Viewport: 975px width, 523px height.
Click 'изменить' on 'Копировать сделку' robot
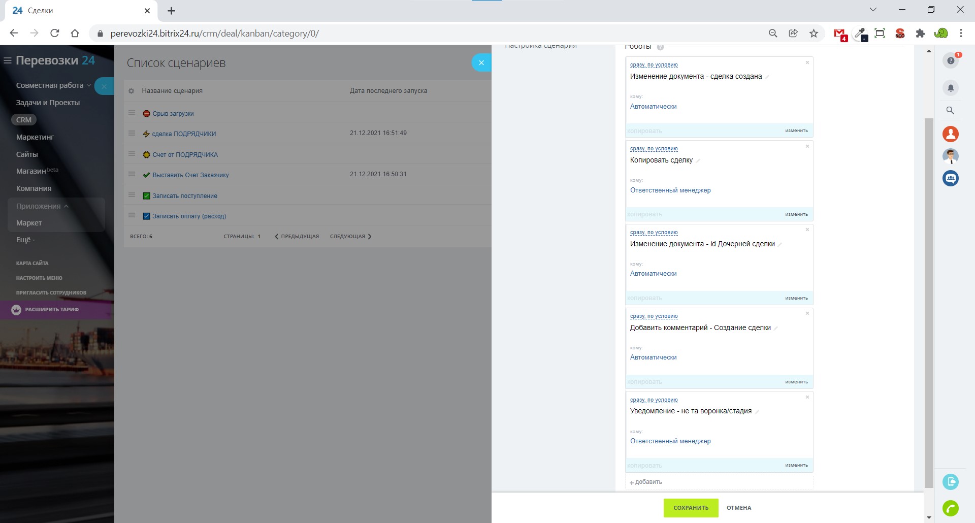[x=796, y=214]
